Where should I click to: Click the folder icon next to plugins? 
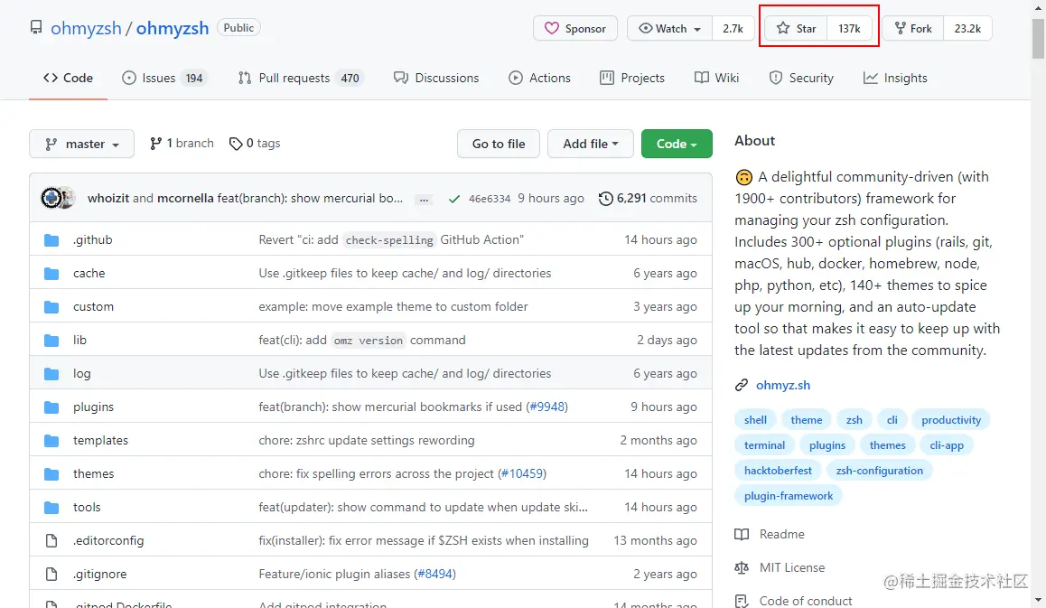51,407
